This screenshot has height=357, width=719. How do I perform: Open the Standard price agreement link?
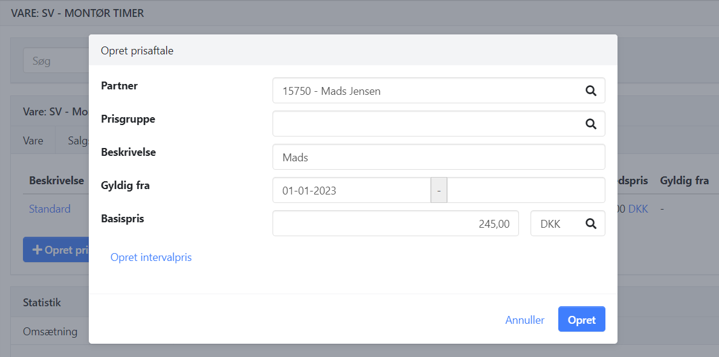(x=50, y=209)
